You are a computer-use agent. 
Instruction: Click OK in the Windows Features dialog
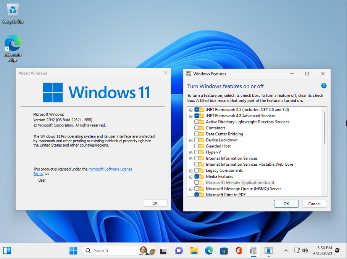(286, 204)
